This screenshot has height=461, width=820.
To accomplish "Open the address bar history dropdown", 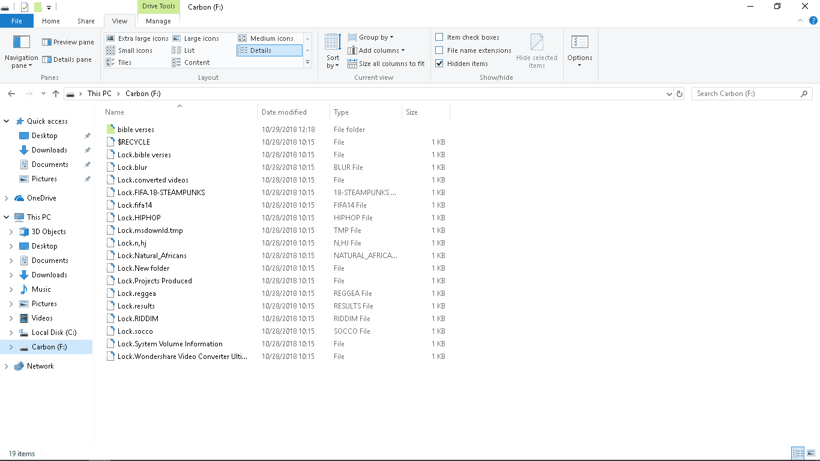I will (669, 94).
